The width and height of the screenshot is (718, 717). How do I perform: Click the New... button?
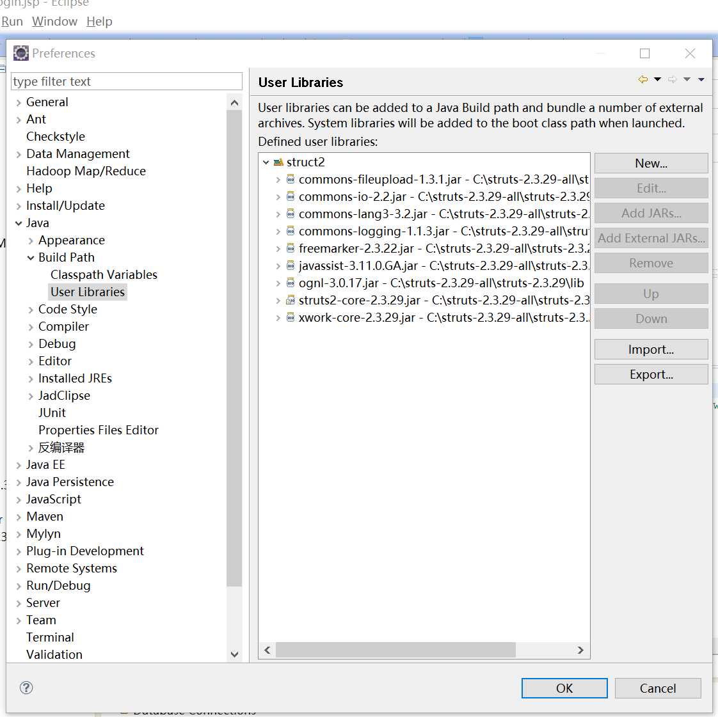(651, 163)
